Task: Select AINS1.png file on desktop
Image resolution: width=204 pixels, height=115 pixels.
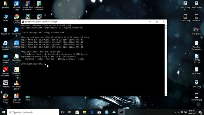Action: point(186,5)
